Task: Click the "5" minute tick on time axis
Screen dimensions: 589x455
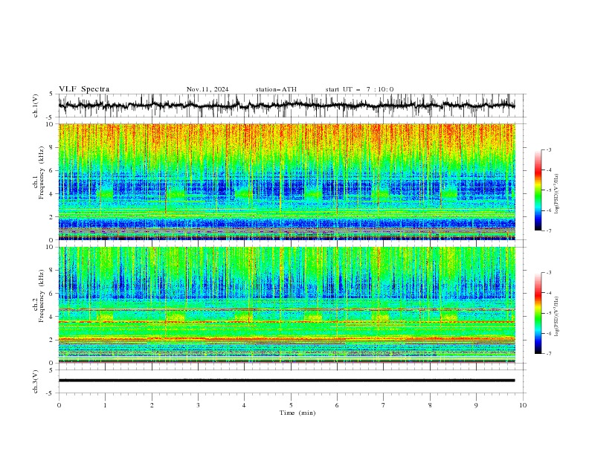Action: point(291,405)
